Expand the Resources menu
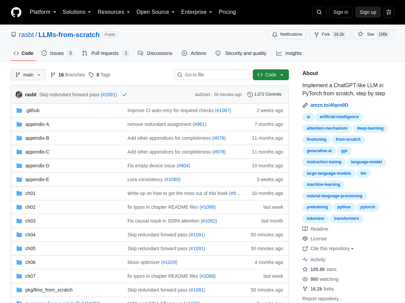Image resolution: width=405 pixels, height=303 pixels. (x=114, y=12)
